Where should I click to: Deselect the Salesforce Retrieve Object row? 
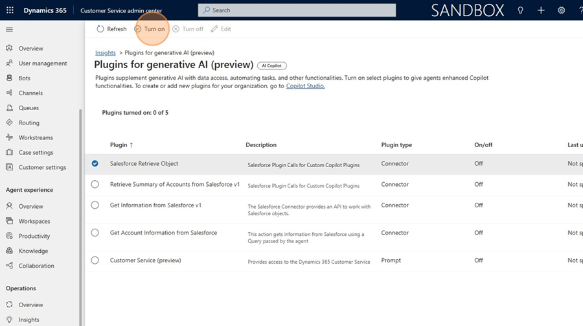[95, 164]
